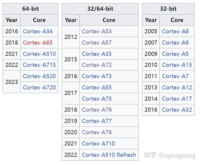
Task: Select the Cortex-A78 link
Action: pyautogui.click(x=97, y=132)
